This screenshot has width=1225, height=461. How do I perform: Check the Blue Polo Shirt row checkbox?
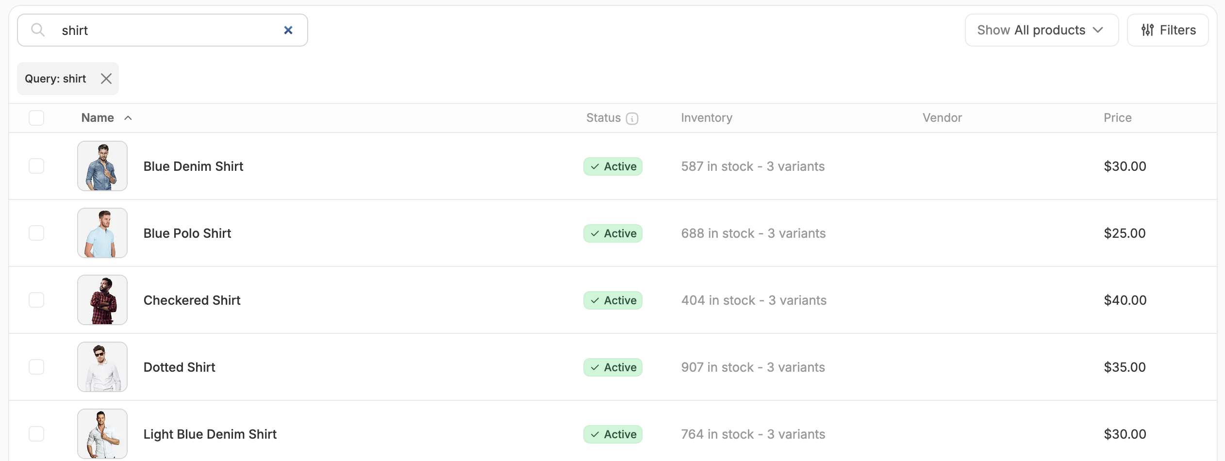(x=36, y=233)
